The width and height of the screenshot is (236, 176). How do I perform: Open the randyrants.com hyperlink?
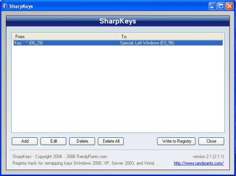coord(199,163)
